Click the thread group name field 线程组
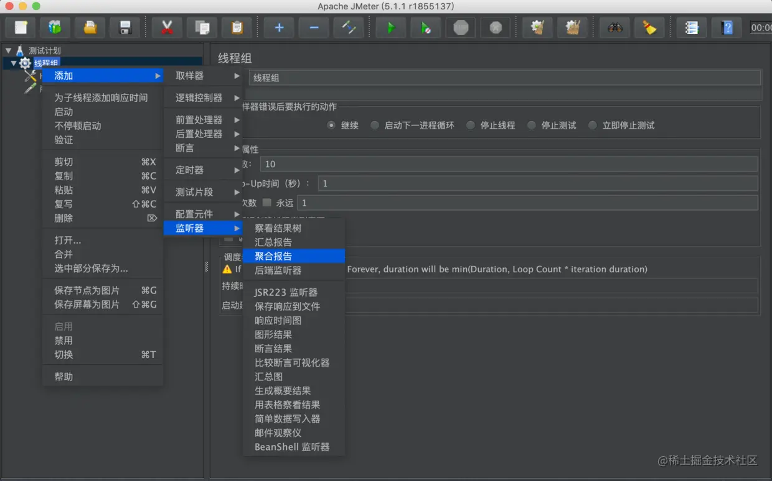The height and width of the screenshot is (481, 772). click(x=504, y=78)
